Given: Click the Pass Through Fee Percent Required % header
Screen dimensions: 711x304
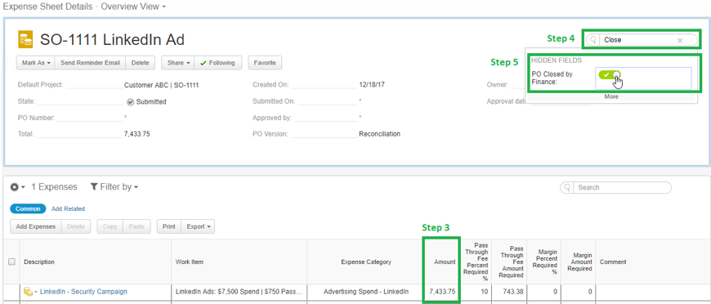Looking at the screenshot, I should [x=476, y=262].
